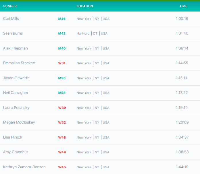The width and height of the screenshot is (200, 174).
Task: Click Hartford location in Sean Burns row
Action: (x=83, y=33)
